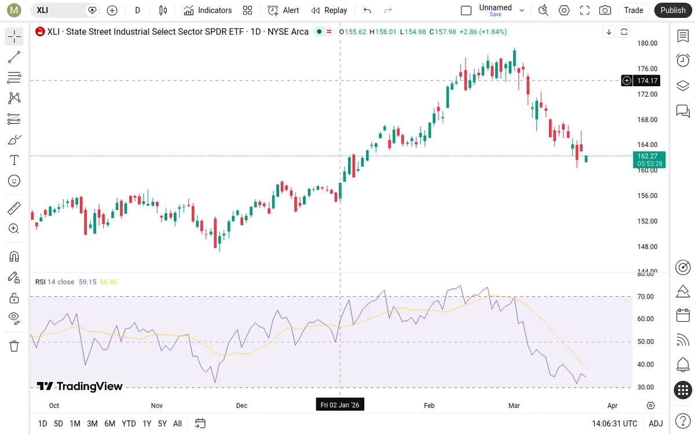Open the Fibonacci retracement tools
The image size is (695, 434).
[14, 78]
